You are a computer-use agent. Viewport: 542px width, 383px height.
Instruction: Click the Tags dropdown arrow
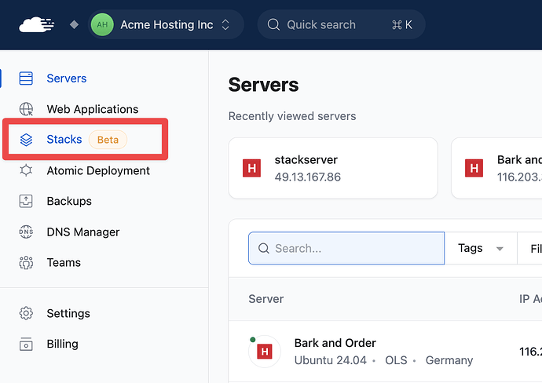click(x=500, y=249)
